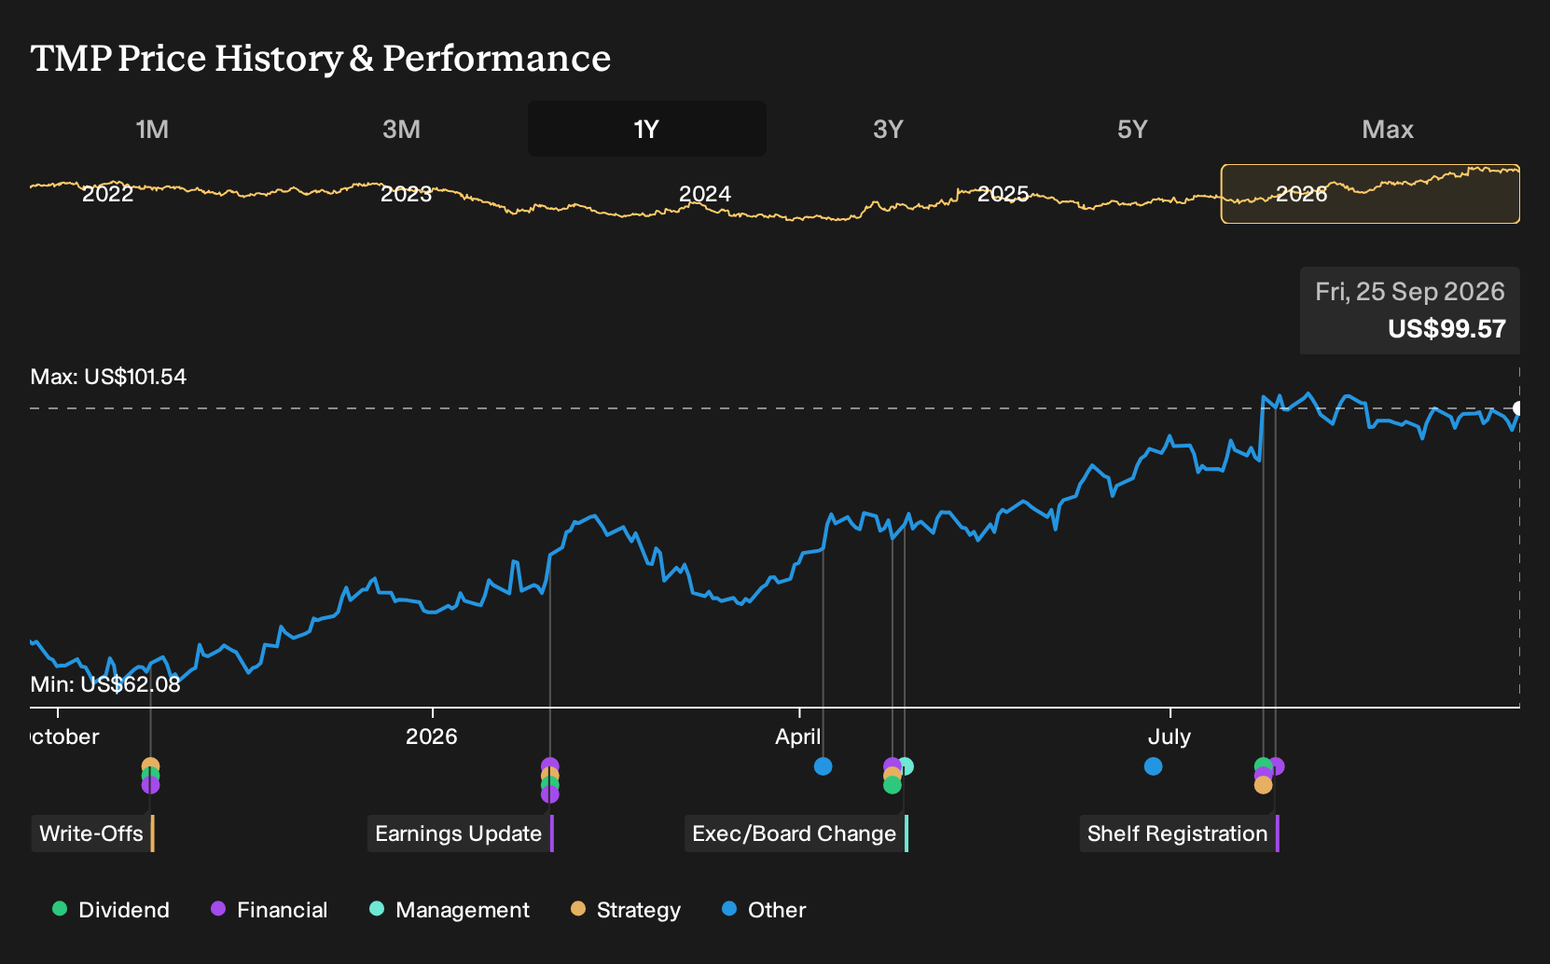Click the "Fri, 25 Sep 2026" tooltip date
Image resolution: width=1550 pixels, height=964 pixels.
click(1410, 292)
